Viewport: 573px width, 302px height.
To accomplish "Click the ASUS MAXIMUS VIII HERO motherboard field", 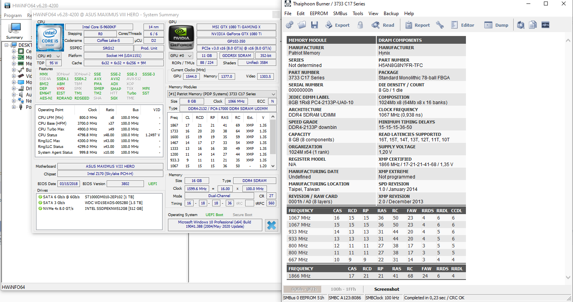I will pos(111,166).
